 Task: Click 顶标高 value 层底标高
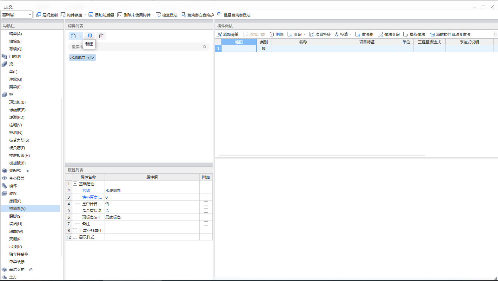152,217
